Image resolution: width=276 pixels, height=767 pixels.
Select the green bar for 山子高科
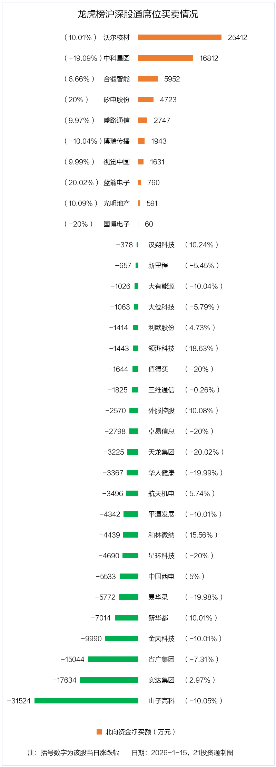tap(86, 701)
